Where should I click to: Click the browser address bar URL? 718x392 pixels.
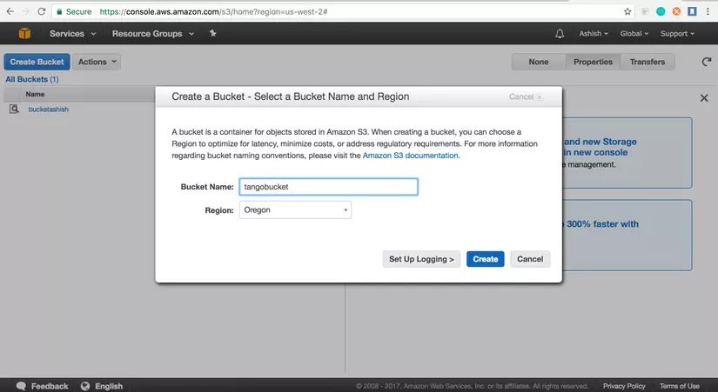213,12
